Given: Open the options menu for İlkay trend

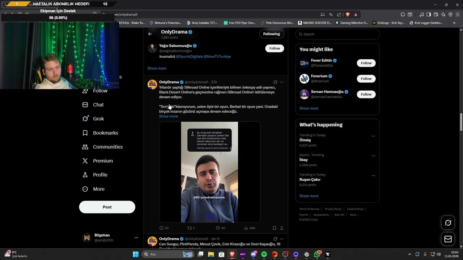Looking at the screenshot, I should [373, 156].
